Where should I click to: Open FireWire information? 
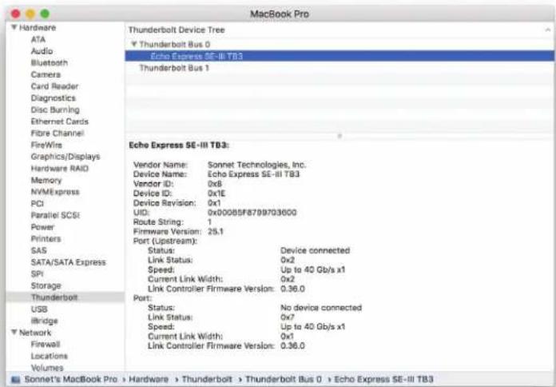(46, 145)
